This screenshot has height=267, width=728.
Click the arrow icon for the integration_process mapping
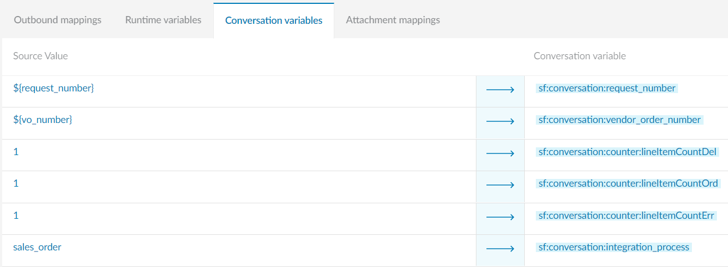coord(500,248)
